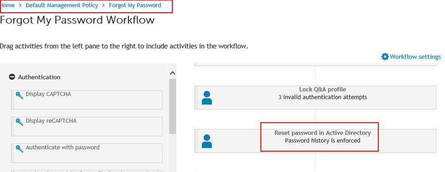Click the key icon beside Display reCAPTCHA
This screenshot has width=445, height=172.
pyautogui.click(x=20, y=122)
